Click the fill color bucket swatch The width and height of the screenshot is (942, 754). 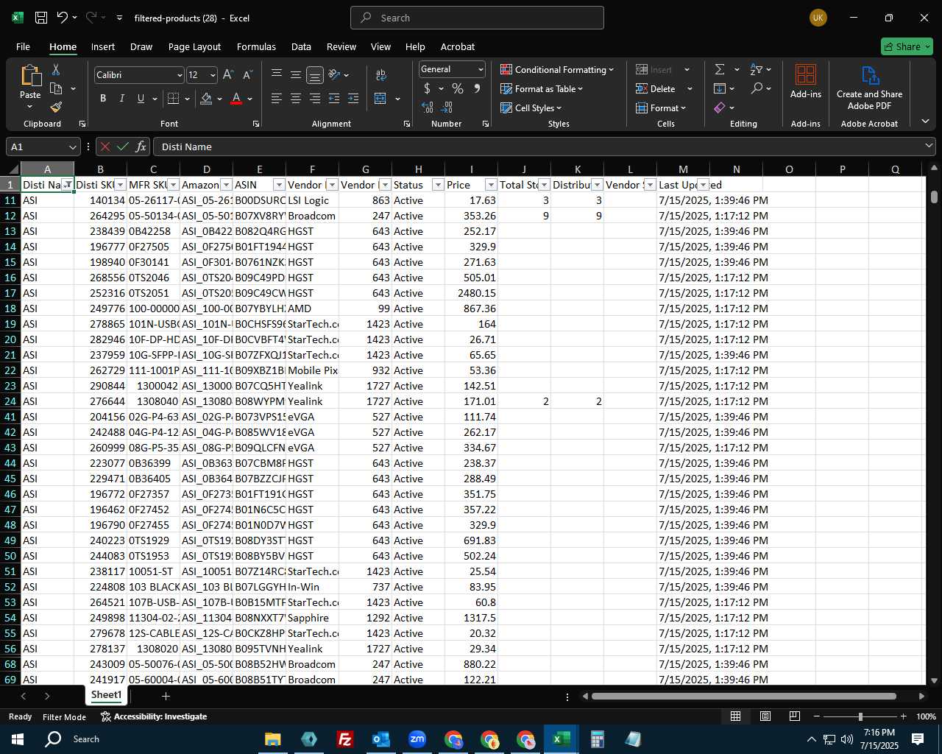coord(206,98)
